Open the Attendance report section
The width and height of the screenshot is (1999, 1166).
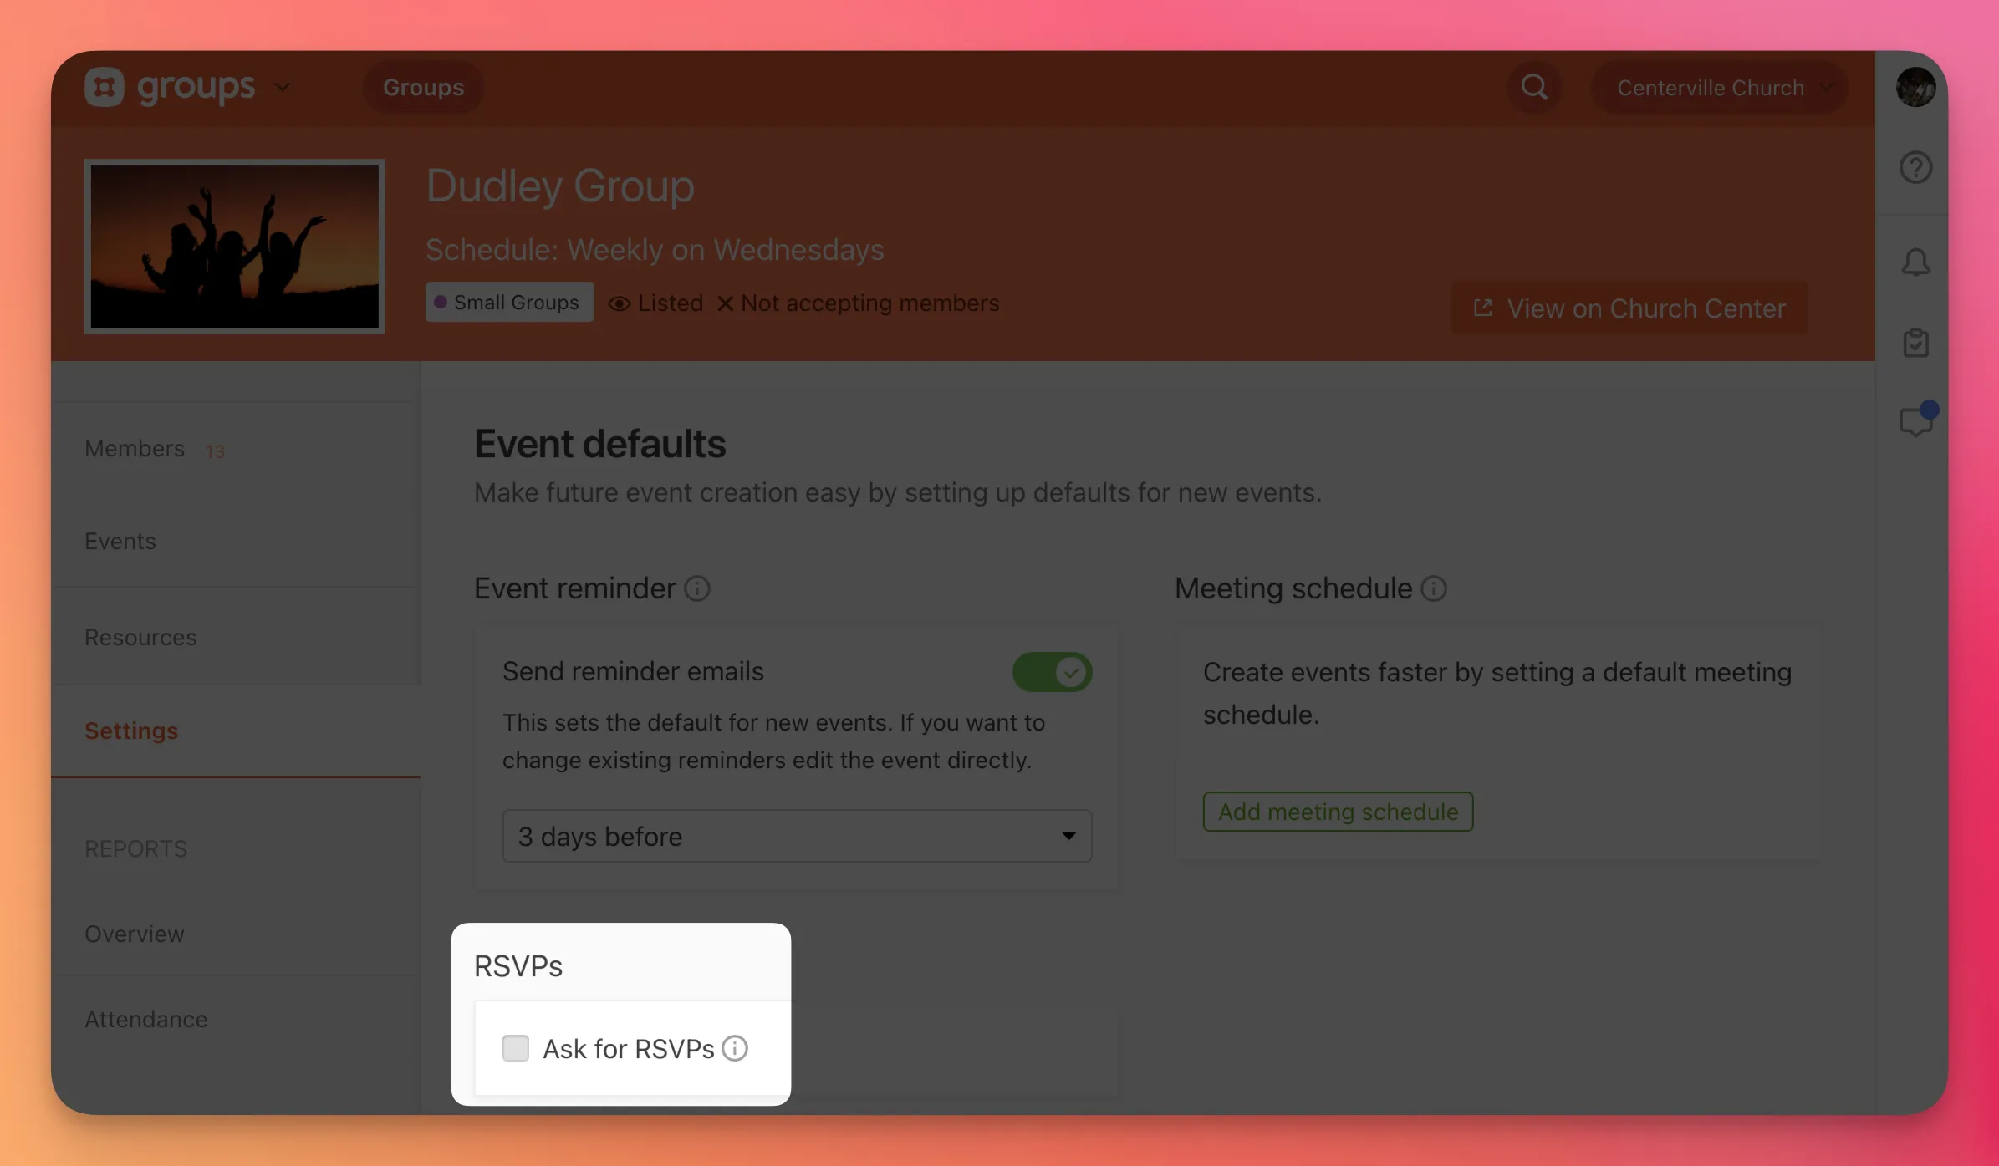click(x=145, y=1019)
